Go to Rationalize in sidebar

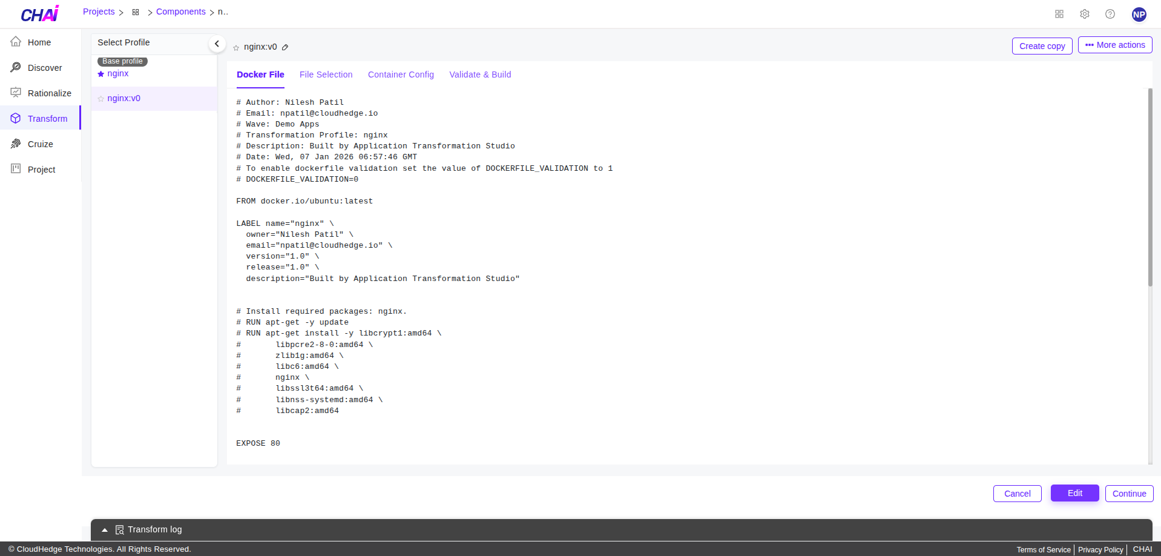click(x=50, y=93)
